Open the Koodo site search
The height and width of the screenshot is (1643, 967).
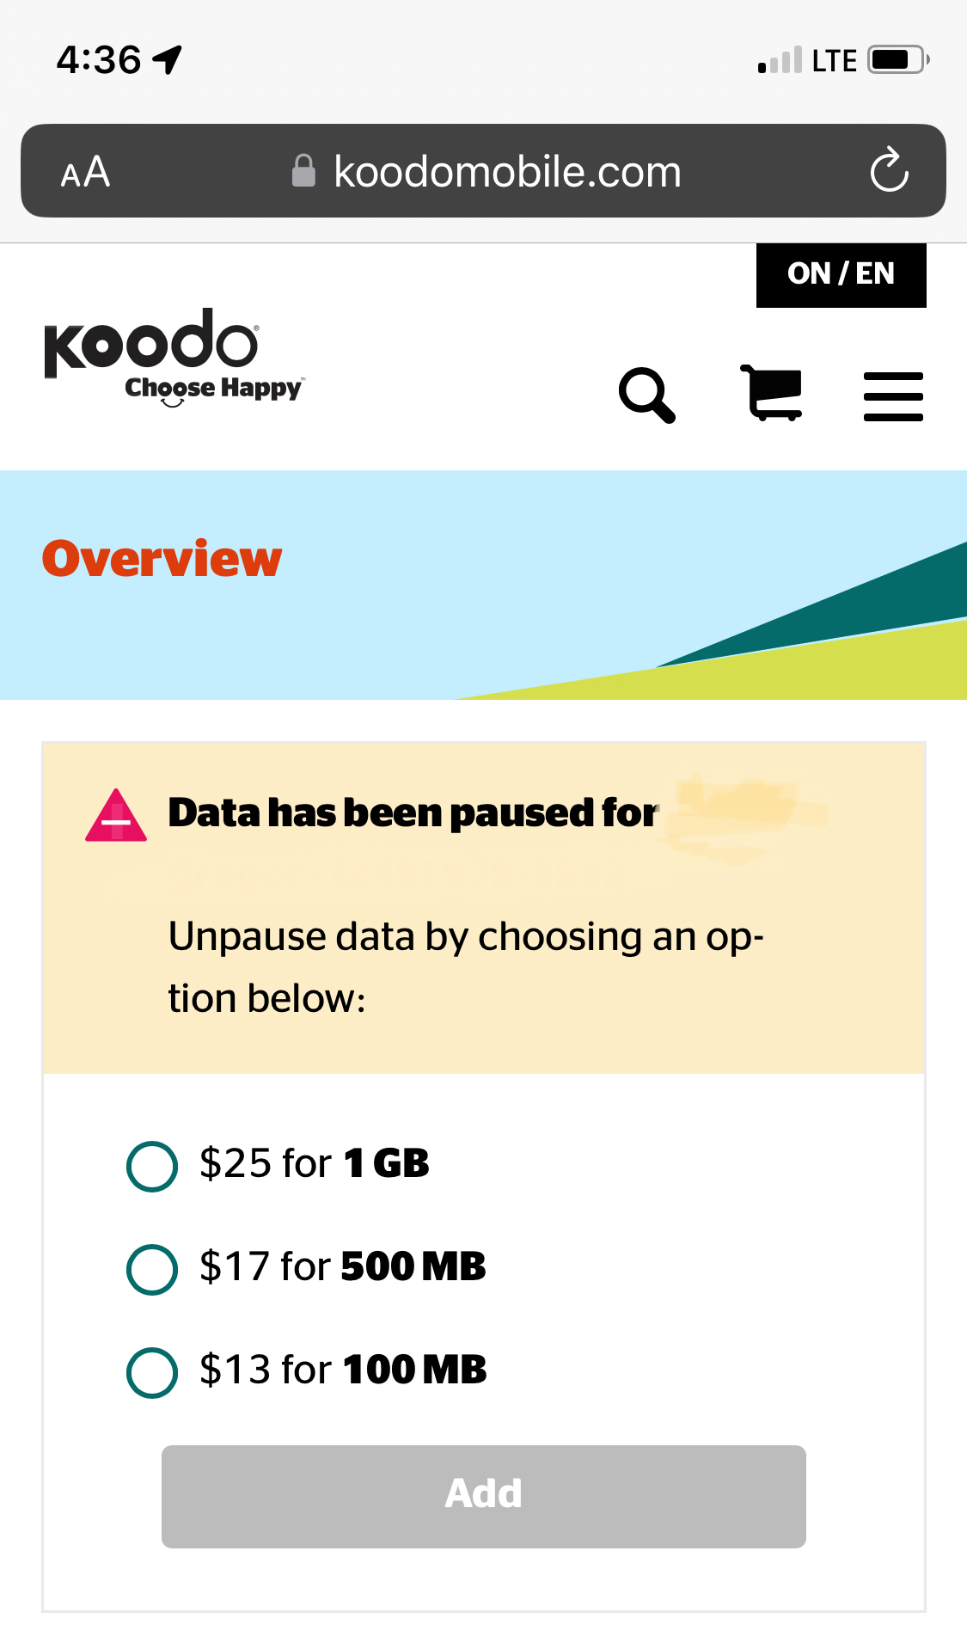click(x=647, y=395)
